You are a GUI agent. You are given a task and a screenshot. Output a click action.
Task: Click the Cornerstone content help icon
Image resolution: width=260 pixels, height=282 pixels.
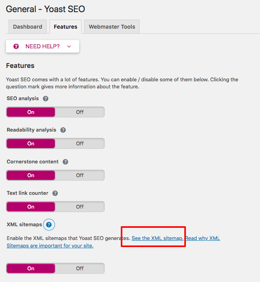65,162
